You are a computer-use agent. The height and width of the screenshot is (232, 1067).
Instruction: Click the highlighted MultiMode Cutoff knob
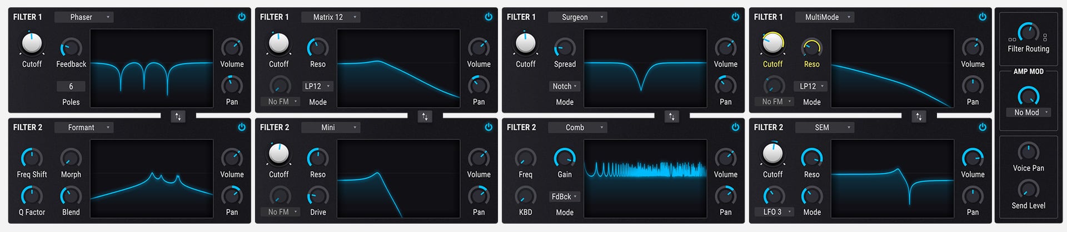(x=772, y=43)
